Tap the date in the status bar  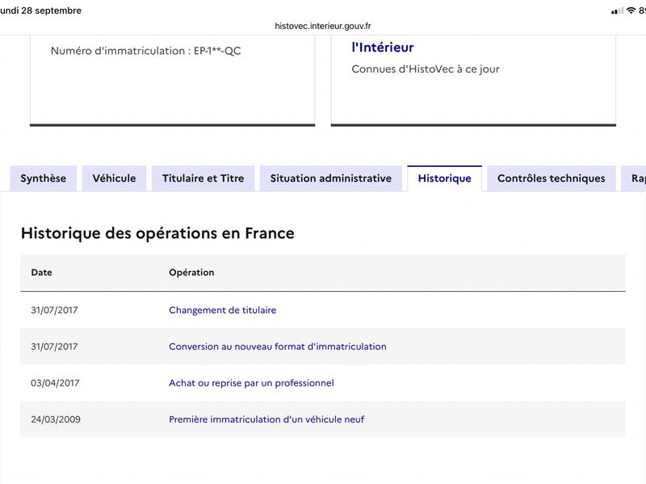coord(41,10)
